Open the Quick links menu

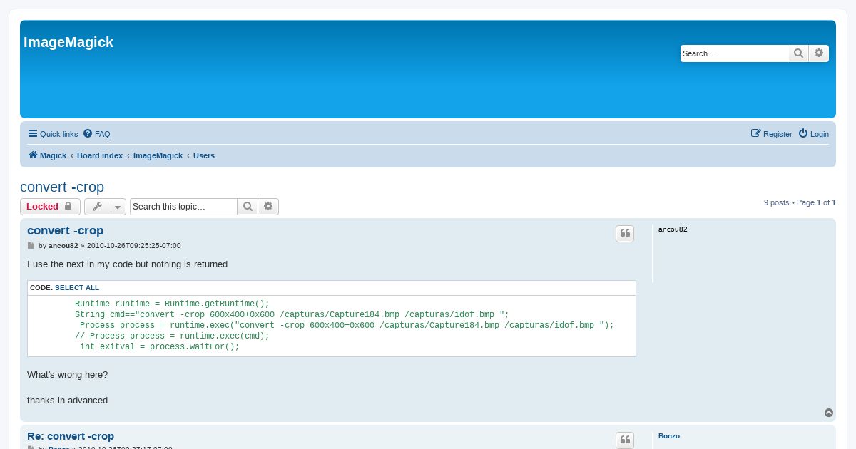tap(53, 134)
